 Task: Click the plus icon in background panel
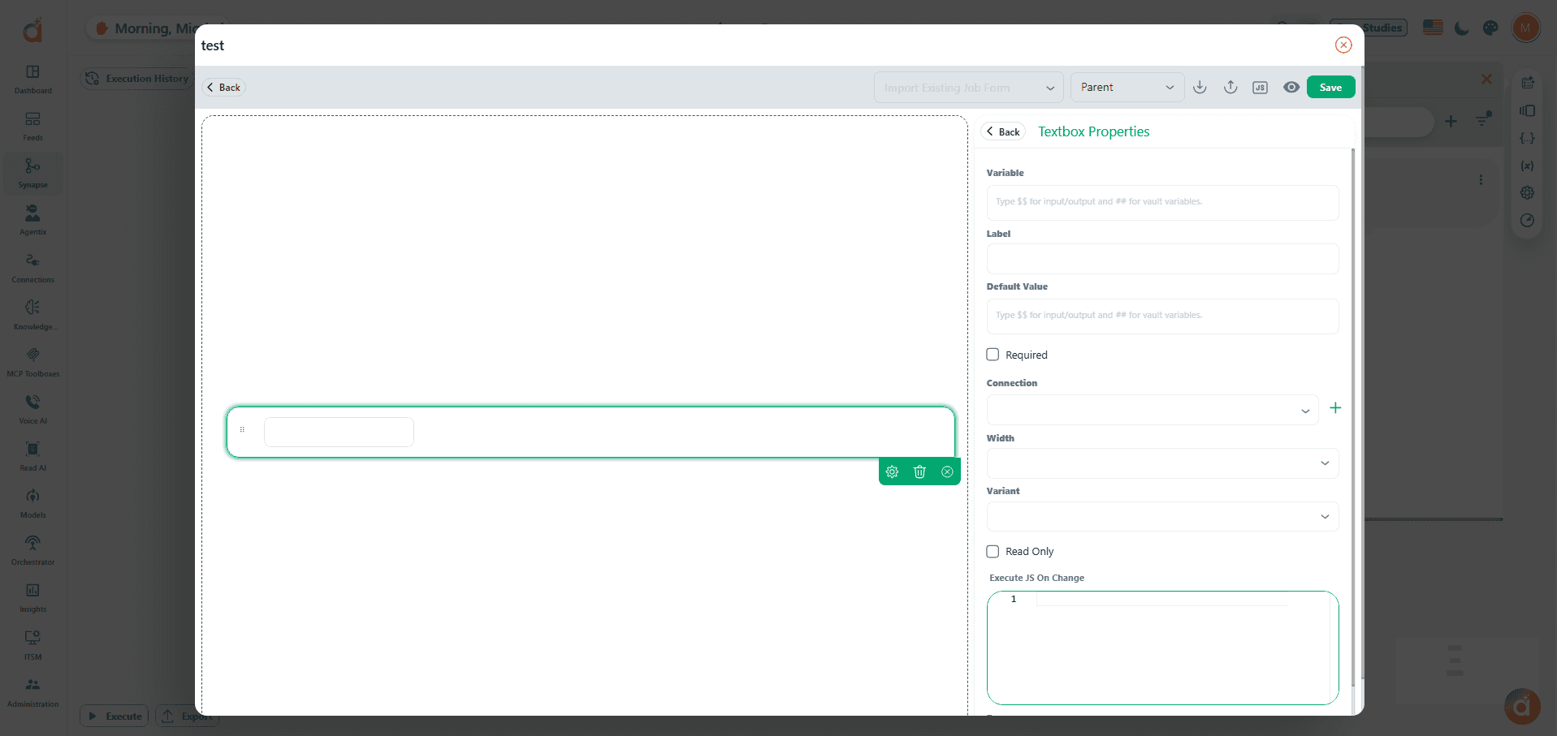(x=1451, y=121)
